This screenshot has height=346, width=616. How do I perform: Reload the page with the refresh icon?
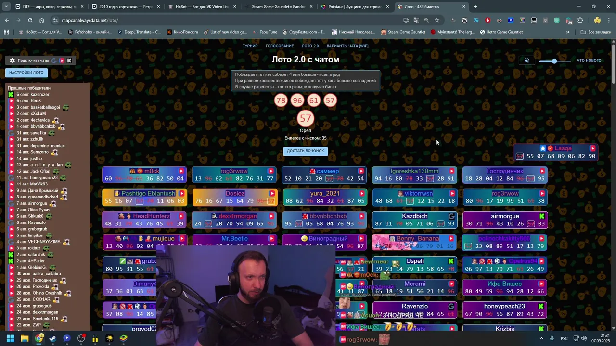[30, 20]
